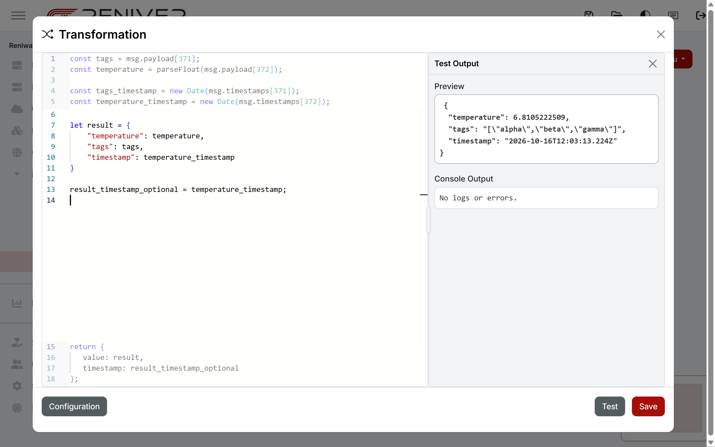Image resolution: width=715 pixels, height=447 pixels.
Task: Click page scrollbar down arrow
Action: pos(710,442)
